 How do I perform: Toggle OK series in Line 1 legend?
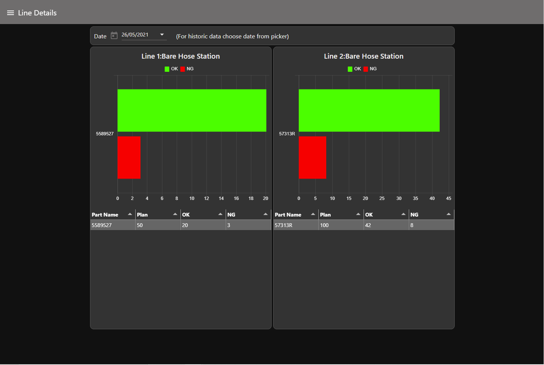click(x=171, y=69)
